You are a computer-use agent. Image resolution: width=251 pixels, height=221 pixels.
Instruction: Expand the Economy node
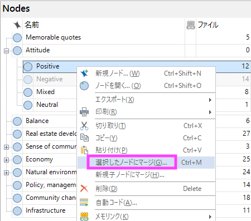tap(7, 160)
